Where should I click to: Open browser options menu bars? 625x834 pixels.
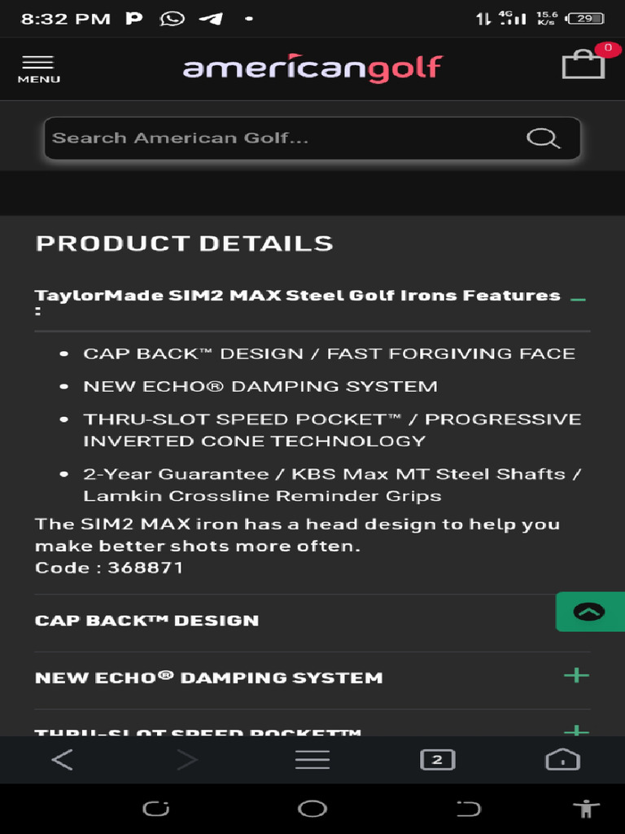coord(312,760)
